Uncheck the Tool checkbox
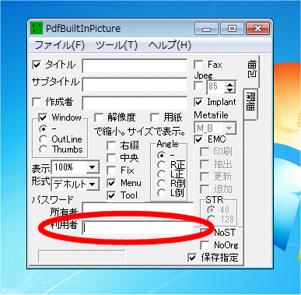 tap(111, 195)
